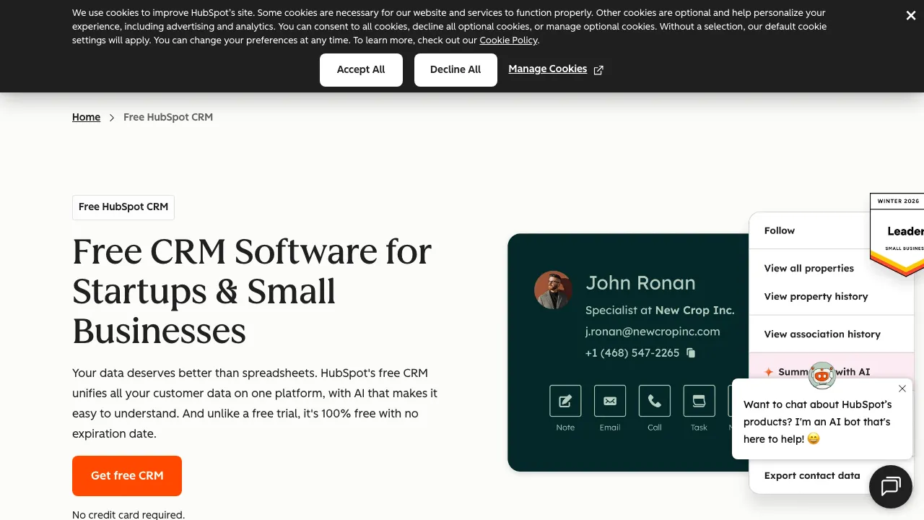Dismiss the AI bot chat popup
The height and width of the screenshot is (520, 924).
click(x=902, y=389)
